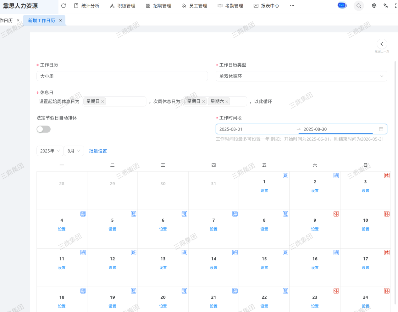Enable the 法定节假日自动排休 switch

43,129
